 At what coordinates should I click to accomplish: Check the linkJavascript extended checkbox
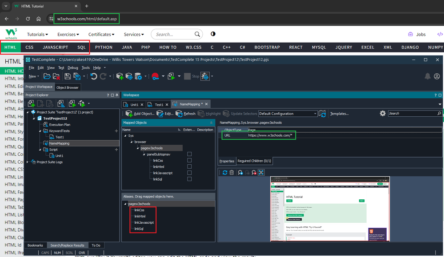point(189,173)
